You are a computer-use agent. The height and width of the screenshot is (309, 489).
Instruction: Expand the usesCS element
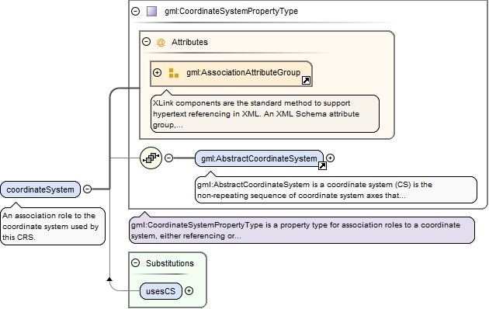coord(189,290)
